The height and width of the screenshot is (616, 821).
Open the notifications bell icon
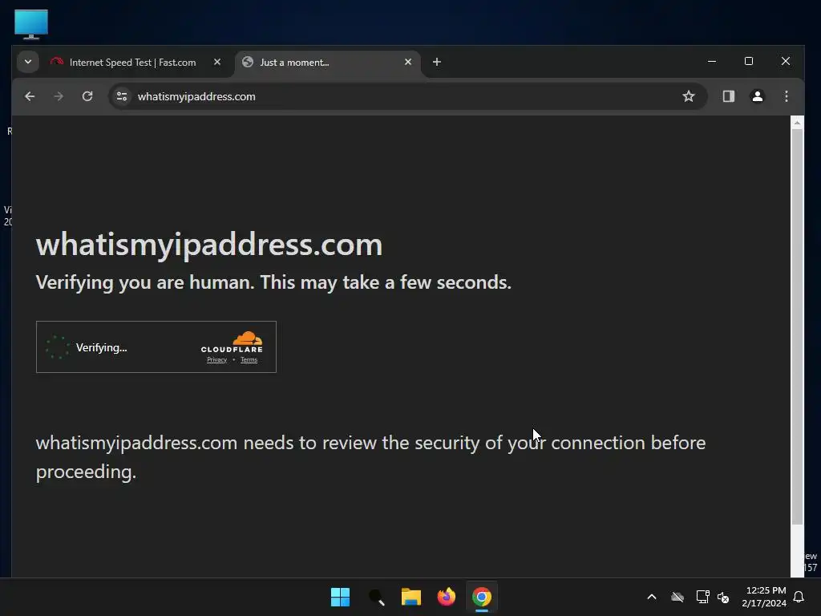(x=799, y=597)
